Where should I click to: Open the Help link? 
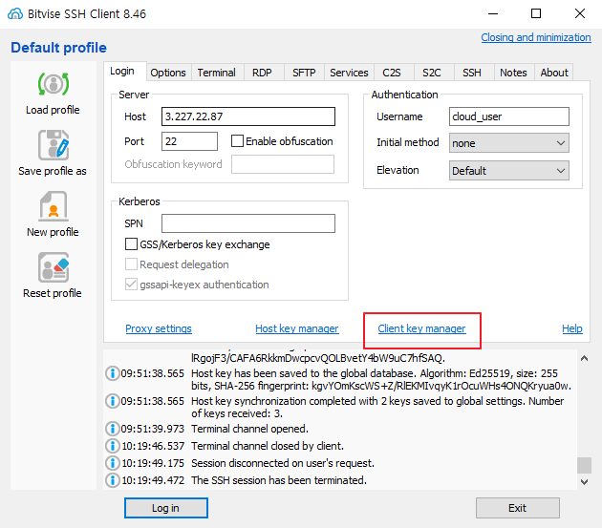point(572,328)
